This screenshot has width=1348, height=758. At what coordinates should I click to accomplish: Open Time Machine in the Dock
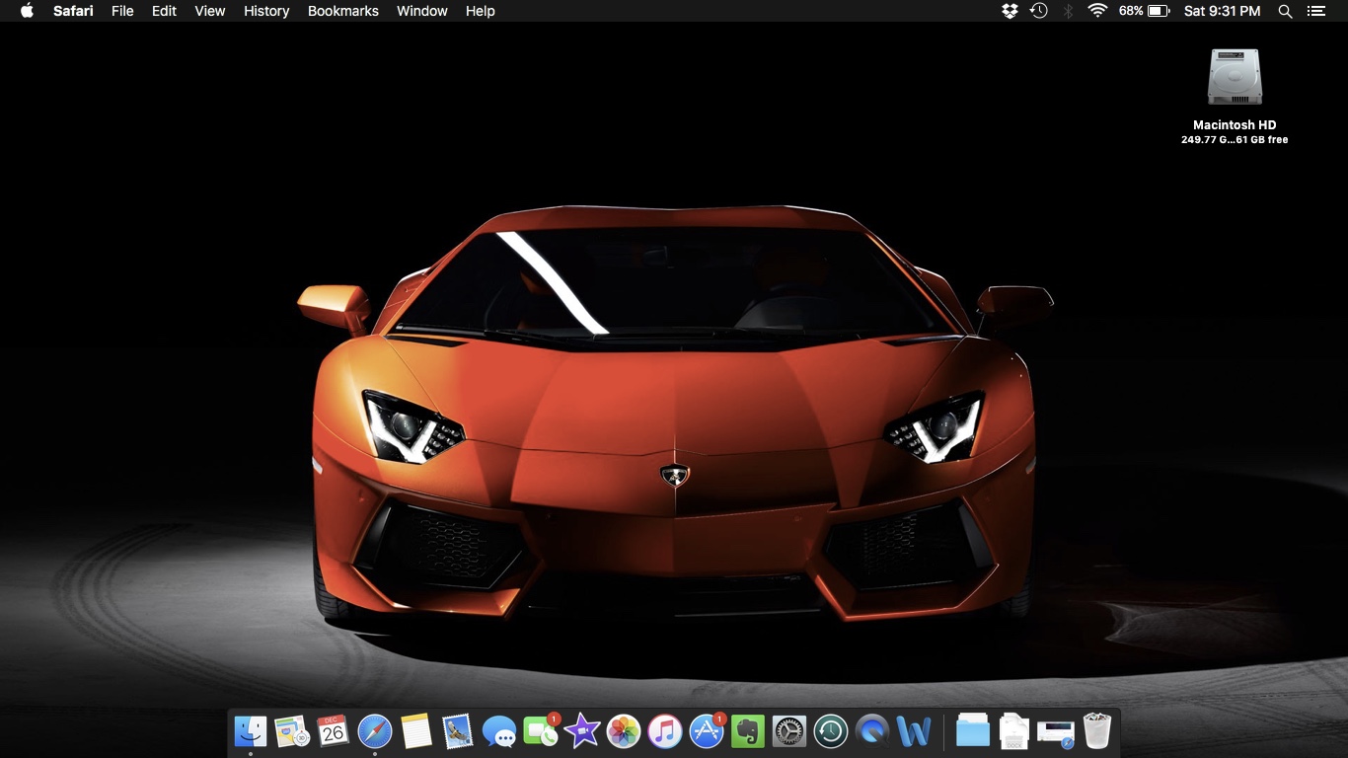coord(831,731)
